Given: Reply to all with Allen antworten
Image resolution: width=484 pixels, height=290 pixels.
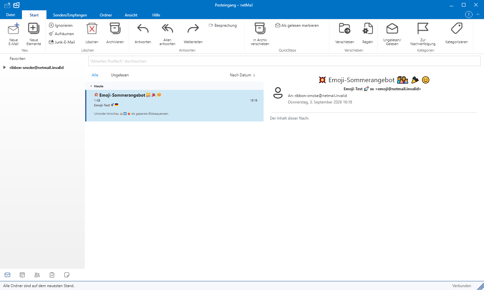Looking at the screenshot, I should click(167, 34).
